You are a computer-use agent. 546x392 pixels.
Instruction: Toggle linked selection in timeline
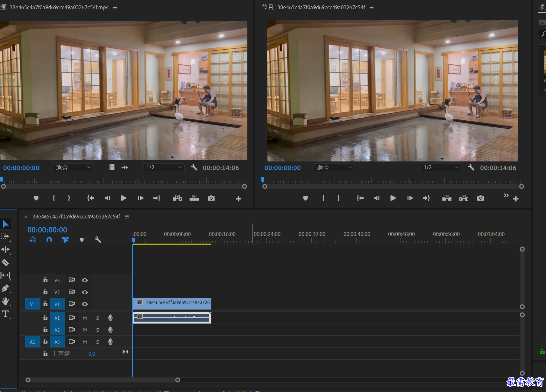coord(65,240)
